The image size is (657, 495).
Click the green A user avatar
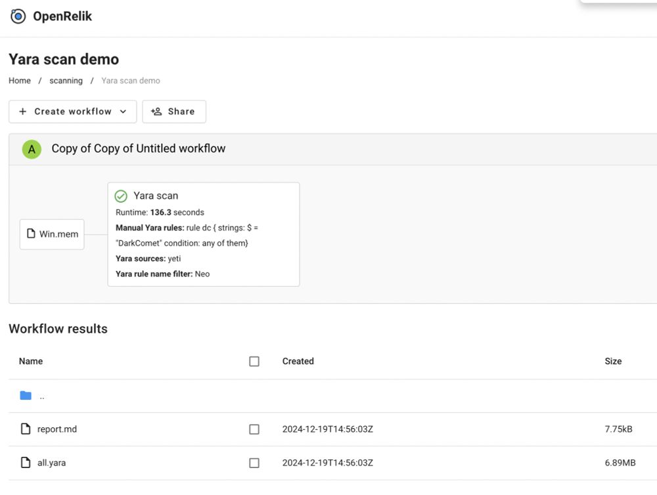[32, 149]
